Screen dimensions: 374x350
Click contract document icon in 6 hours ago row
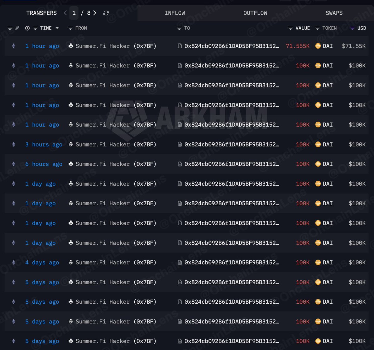click(x=180, y=164)
